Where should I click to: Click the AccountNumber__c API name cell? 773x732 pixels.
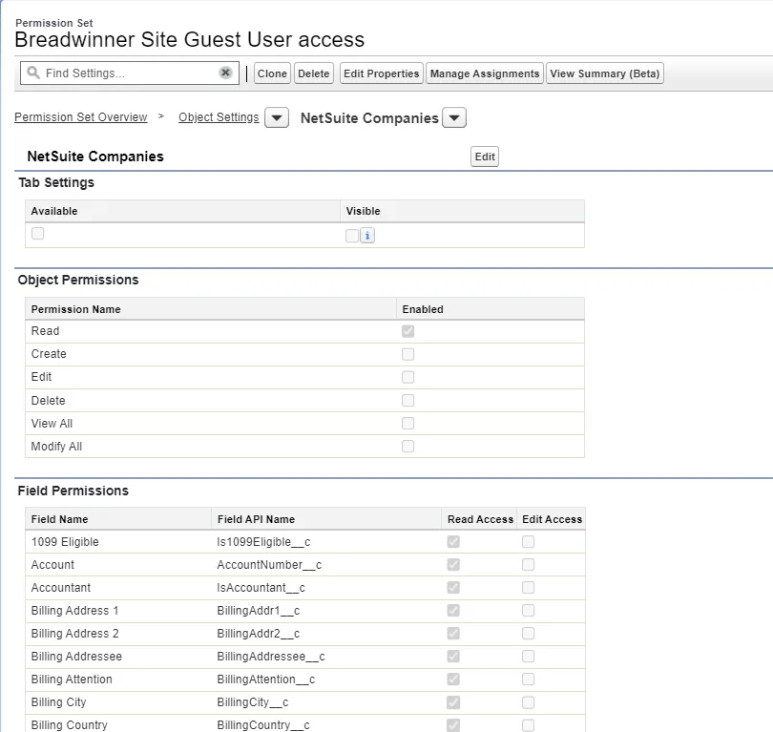[x=326, y=565]
